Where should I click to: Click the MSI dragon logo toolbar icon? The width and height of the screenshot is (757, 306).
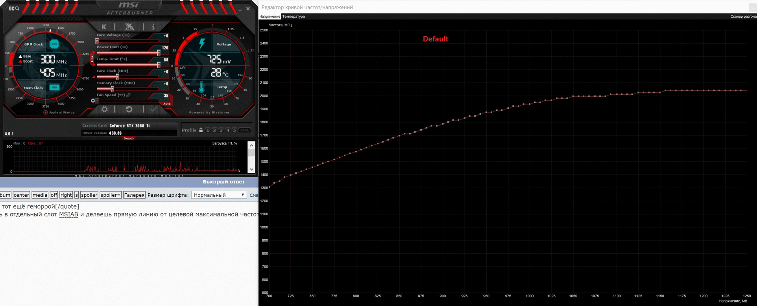(129, 27)
